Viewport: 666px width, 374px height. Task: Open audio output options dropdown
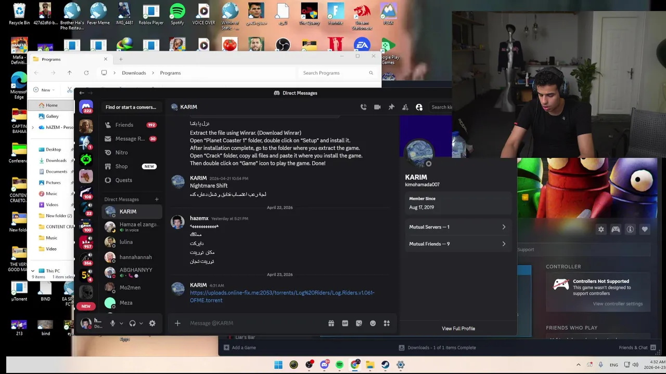[x=141, y=323]
